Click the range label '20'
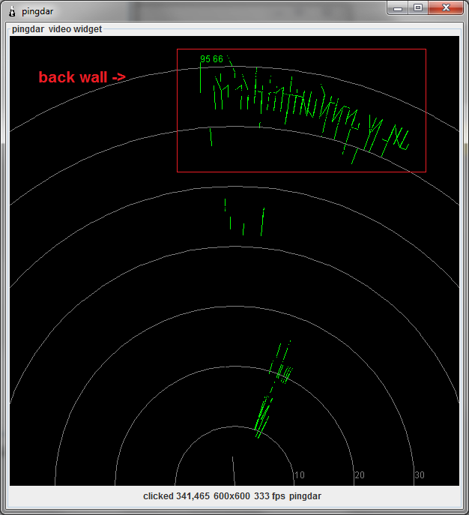Image resolution: width=469 pixels, height=515 pixels. pyautogui.click(x=360, y=475)
